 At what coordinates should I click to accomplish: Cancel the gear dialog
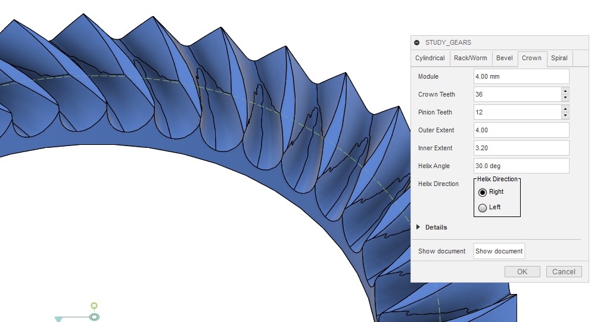[x=564, y=272]
